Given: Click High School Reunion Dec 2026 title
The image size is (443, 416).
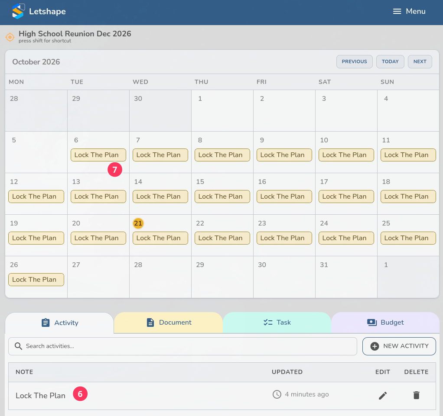Looking at the screenshot, I should (x=75, y=34).
